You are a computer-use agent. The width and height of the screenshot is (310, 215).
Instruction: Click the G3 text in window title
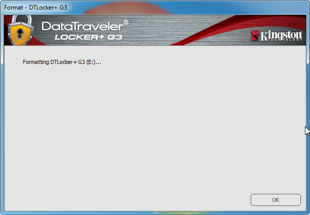63,8
